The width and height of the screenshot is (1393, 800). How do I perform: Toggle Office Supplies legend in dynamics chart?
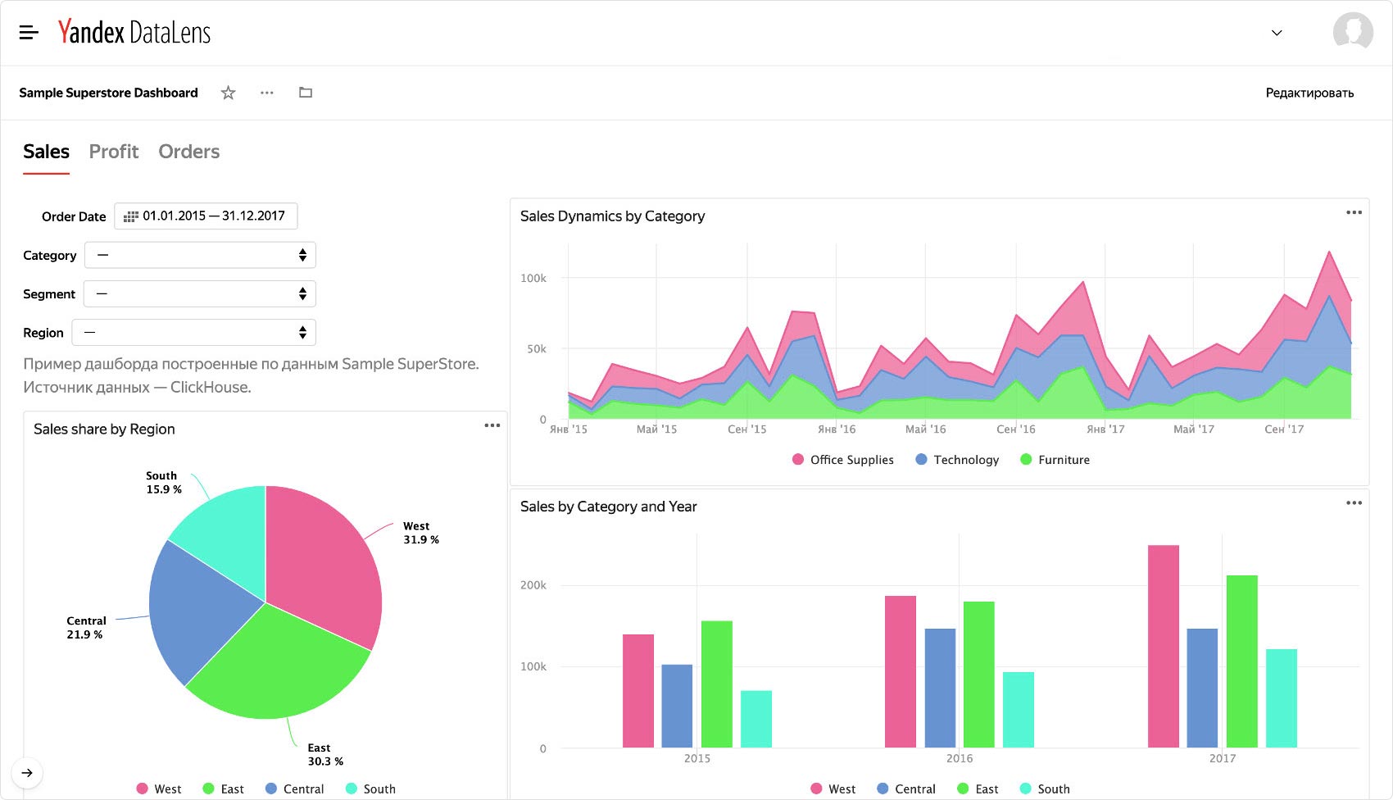pyautogui.click(x=843, y=460)
